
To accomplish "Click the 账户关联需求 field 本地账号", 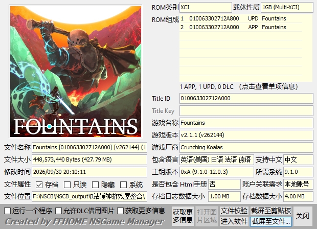I will 298,184.
